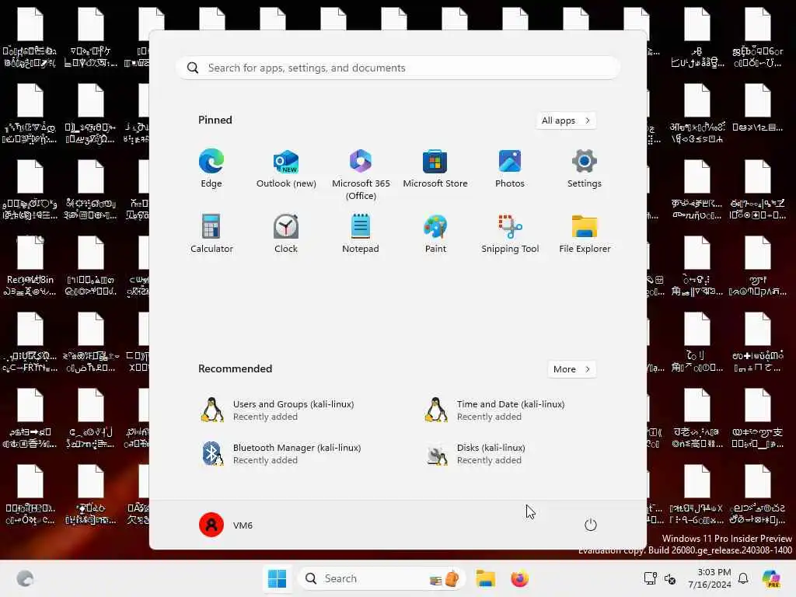Launch the Photos app
This screenshot has height=597, width=796.
coord(510,169)
